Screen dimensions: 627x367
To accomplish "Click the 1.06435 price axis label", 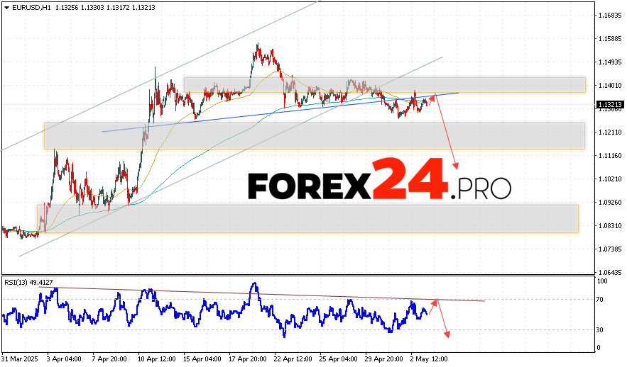I will [610, 273].
